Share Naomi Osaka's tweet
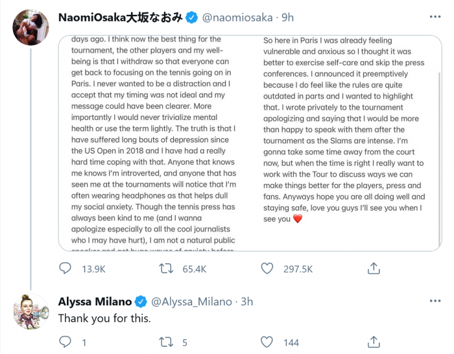Screen dimensions: 454x354 (x=373, y=268)
